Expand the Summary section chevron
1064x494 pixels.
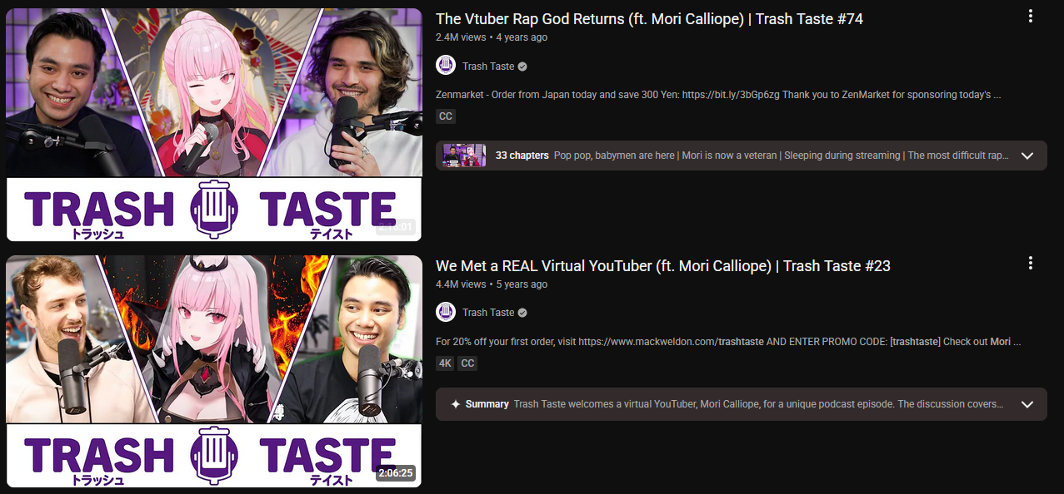pos(1027,404)
